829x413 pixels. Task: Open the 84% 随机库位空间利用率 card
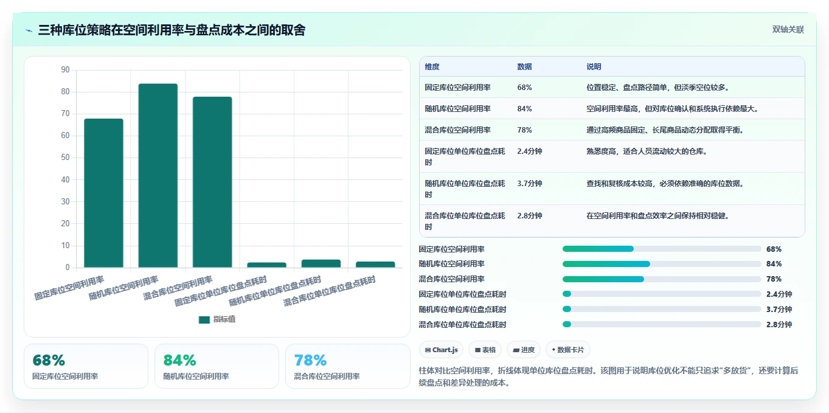click(217, 366)
